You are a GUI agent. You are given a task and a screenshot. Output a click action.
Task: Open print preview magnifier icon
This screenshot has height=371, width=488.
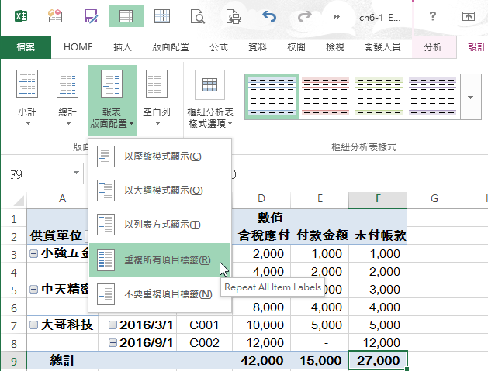[198, 16]
